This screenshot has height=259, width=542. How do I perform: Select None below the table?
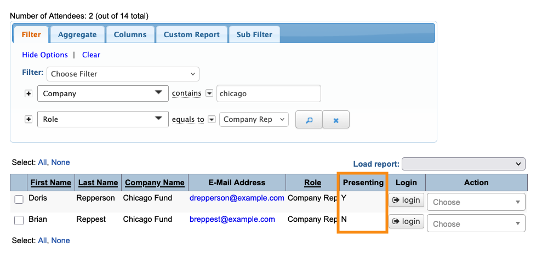(x=60, y=240)
